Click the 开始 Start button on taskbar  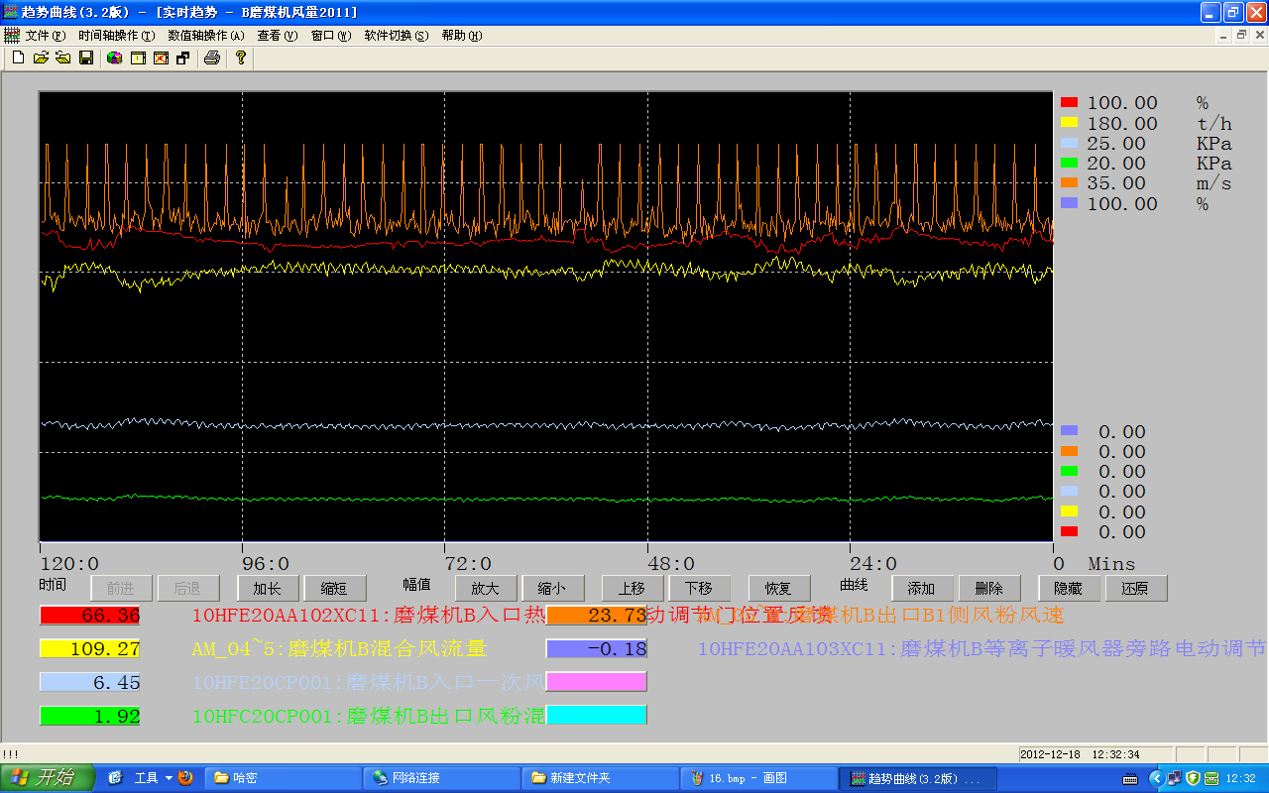[48, 778]
